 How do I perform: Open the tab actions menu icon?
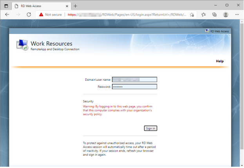coord(6,6)
